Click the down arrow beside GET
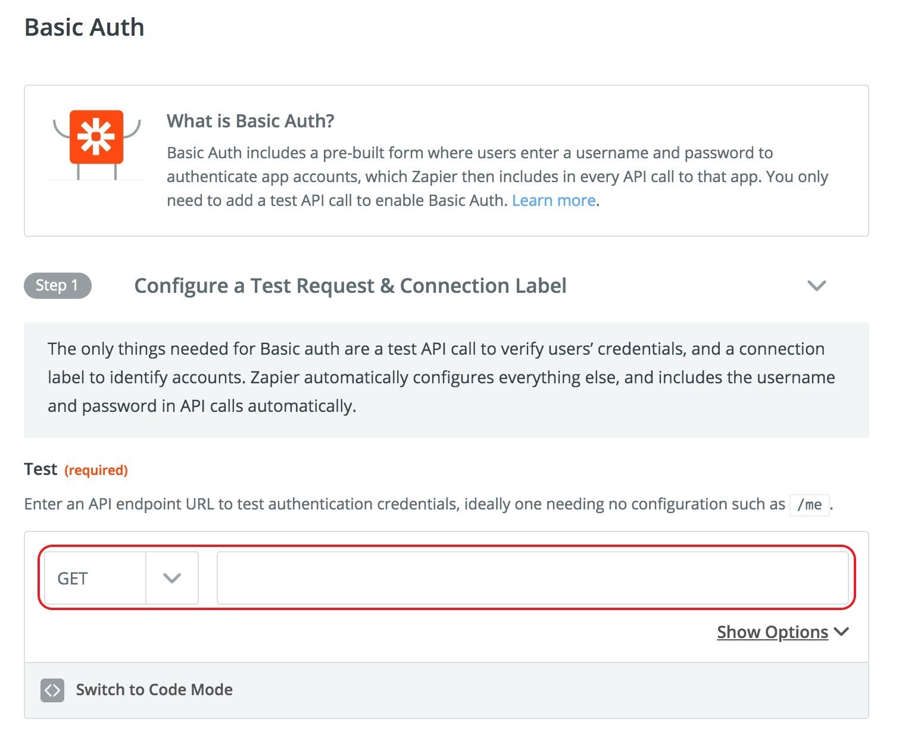This screenshot has width=899, height=744. pyautogui.click(x=172, y=578)
